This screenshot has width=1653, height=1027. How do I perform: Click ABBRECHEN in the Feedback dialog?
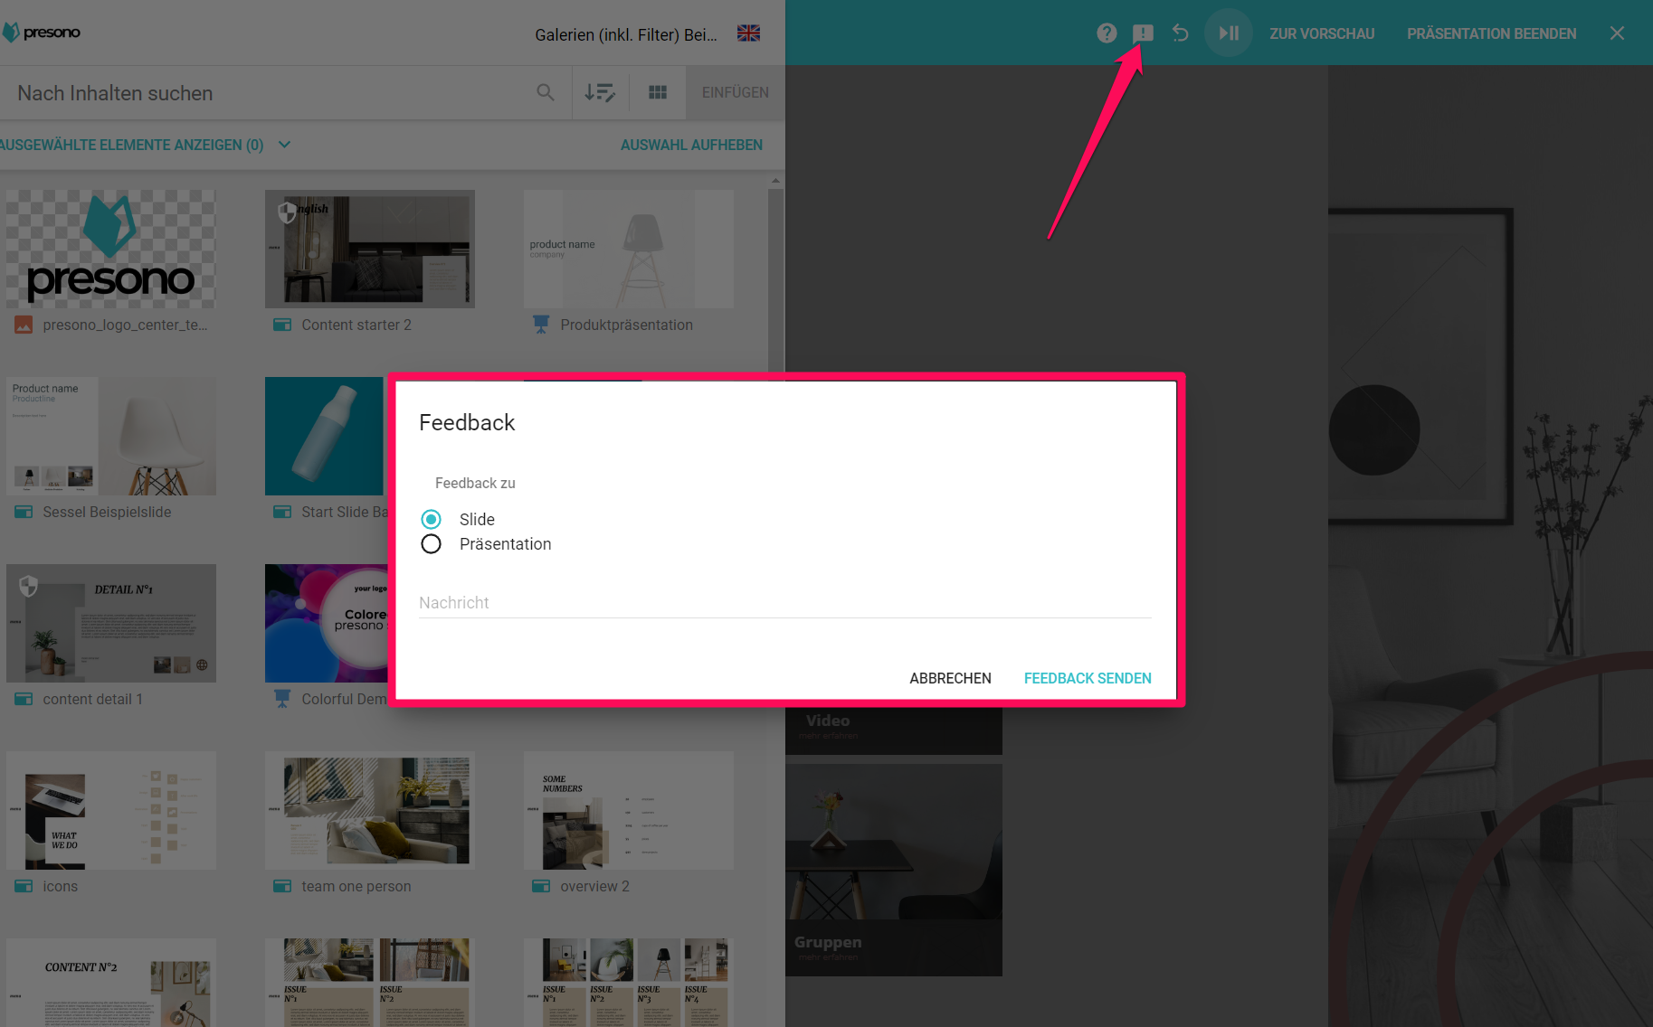pos(950,678)
